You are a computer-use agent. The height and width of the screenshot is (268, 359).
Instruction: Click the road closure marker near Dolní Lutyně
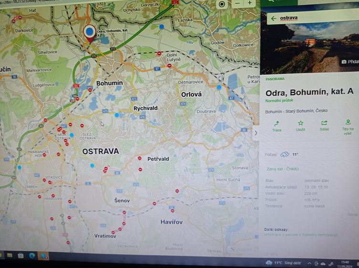tap(159, 53)
